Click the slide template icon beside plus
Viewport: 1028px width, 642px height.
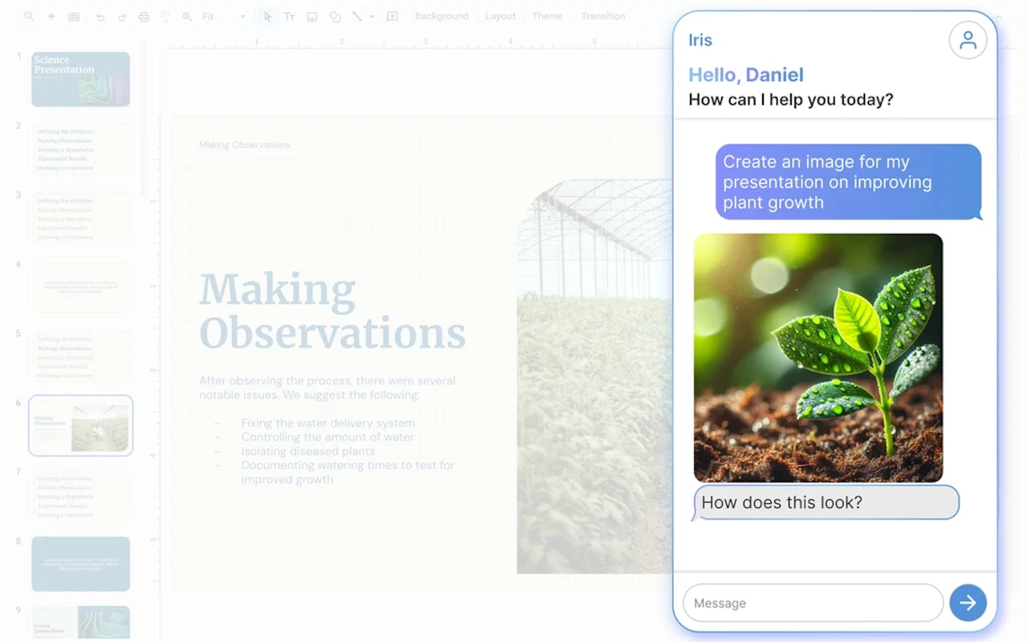point(74,16)
